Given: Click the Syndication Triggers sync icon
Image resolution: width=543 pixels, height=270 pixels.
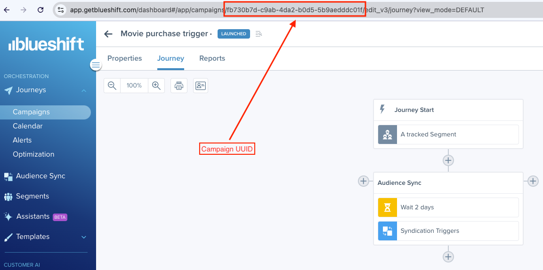Looking at the screenshot, I should [x=388, y=231].
